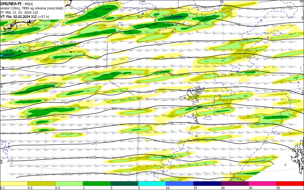Screen dimensions: 304x190
Task: Pick the blue 10–15 legend swatch
Action: click(x=180, y=184)
